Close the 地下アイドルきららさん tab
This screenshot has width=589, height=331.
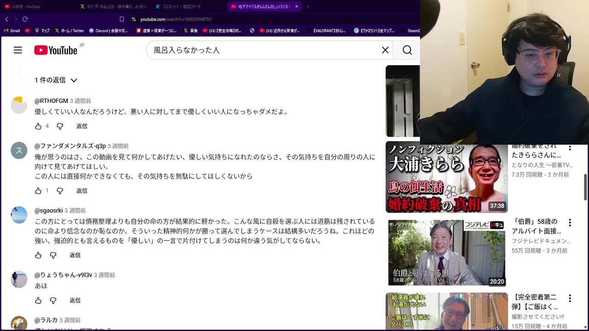[296, 6]
